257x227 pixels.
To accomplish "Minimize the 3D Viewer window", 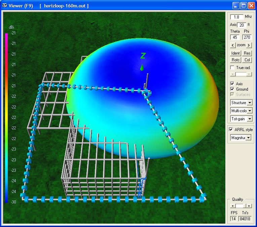I will pos(236,6).
